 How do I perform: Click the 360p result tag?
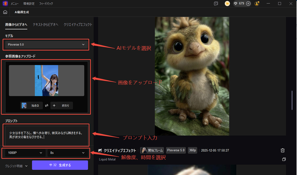coord(193,150)
